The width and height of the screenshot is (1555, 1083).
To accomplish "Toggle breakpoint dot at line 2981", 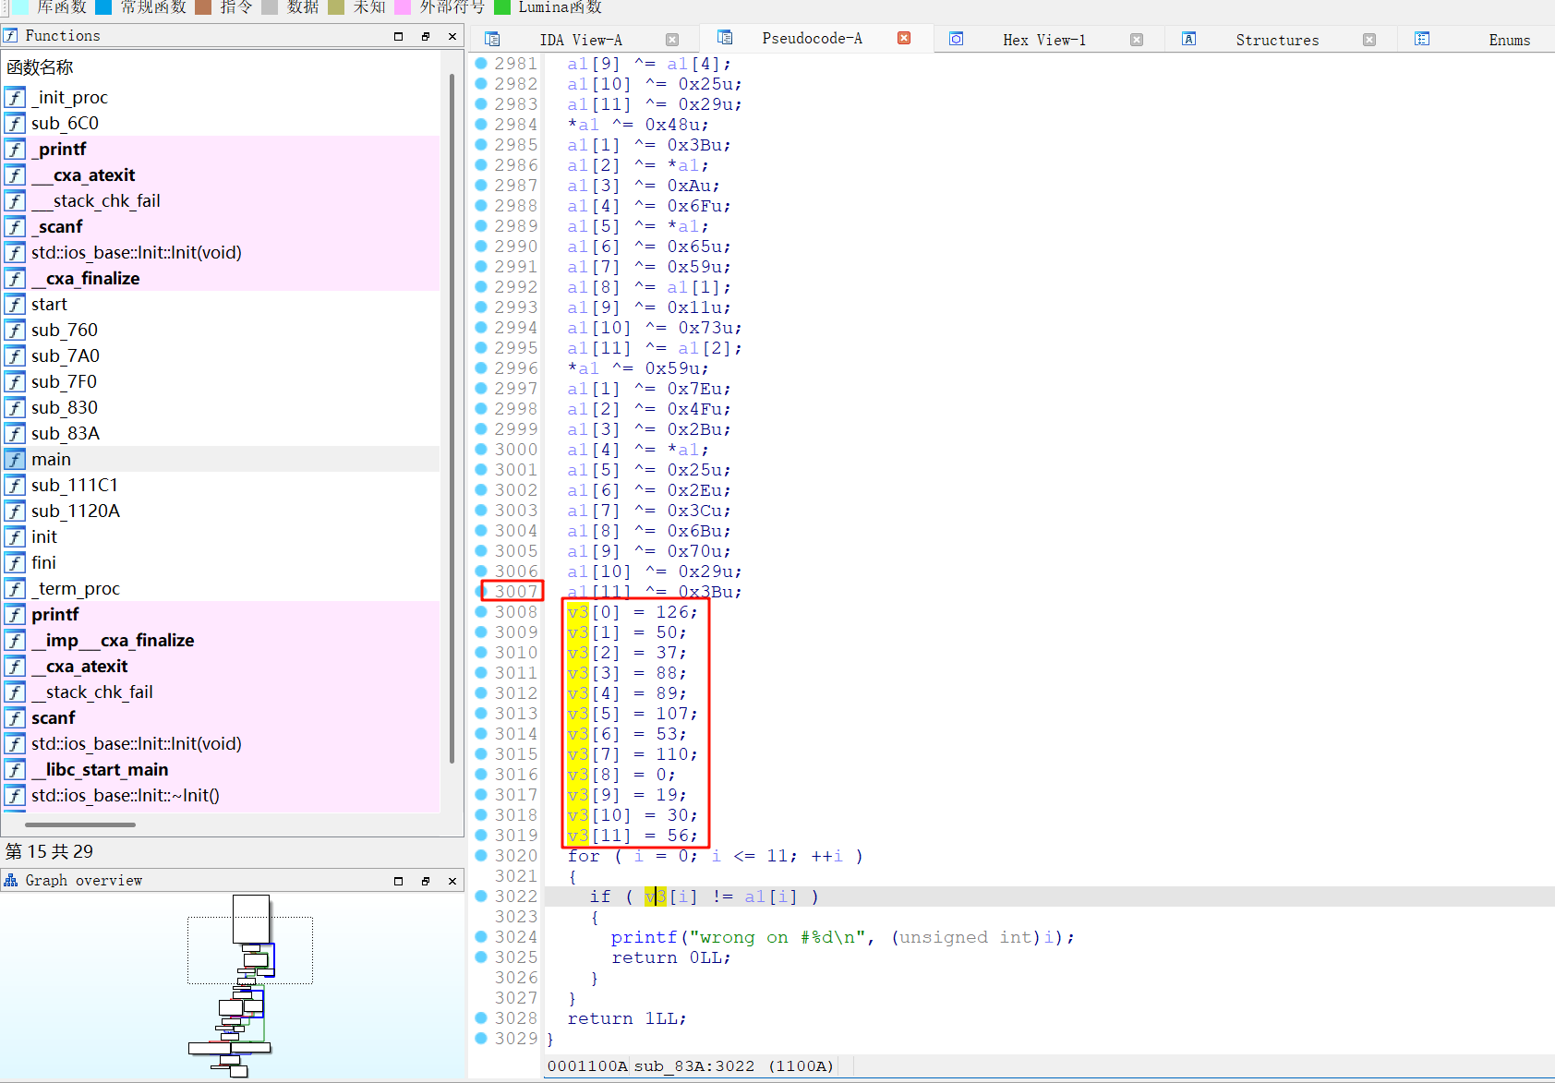I will 481,64.
